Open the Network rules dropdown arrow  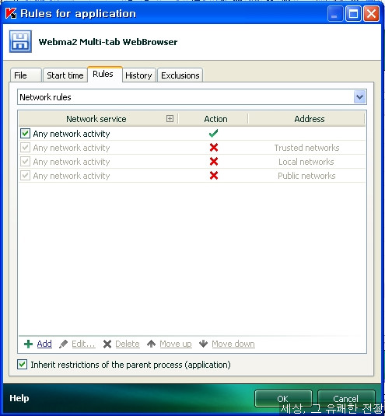pos(360,97)
